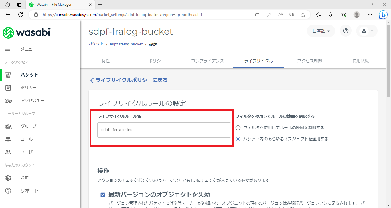Open バケット in the sidebar
Screen dimensions: 391x208
click(29, 75)
